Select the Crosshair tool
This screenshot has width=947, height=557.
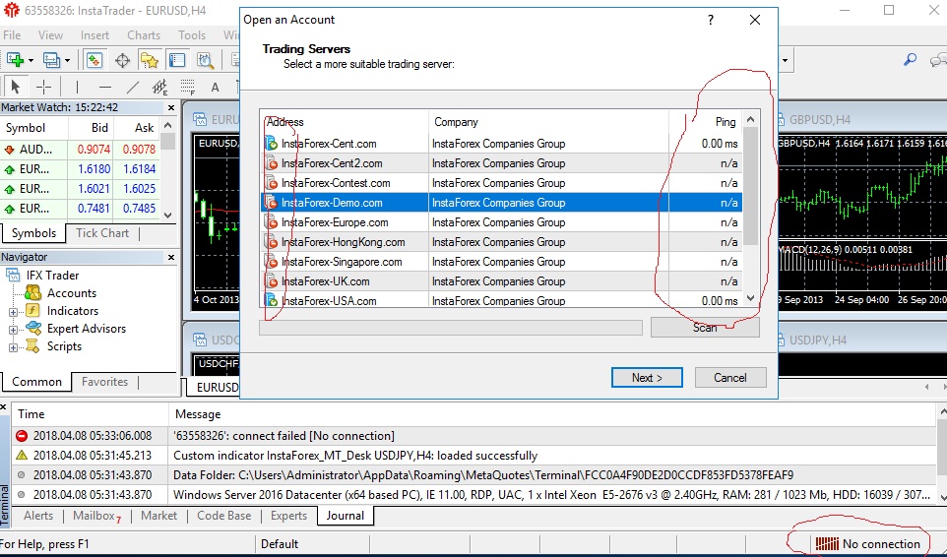[43, 87]
